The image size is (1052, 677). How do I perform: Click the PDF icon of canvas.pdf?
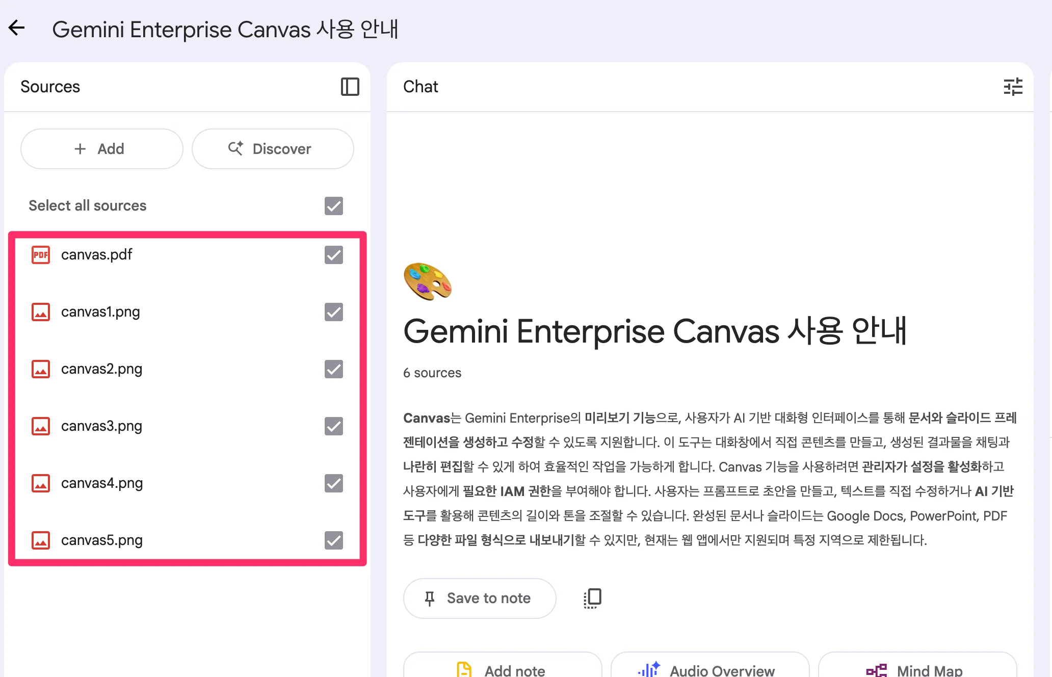coord(41,255)
